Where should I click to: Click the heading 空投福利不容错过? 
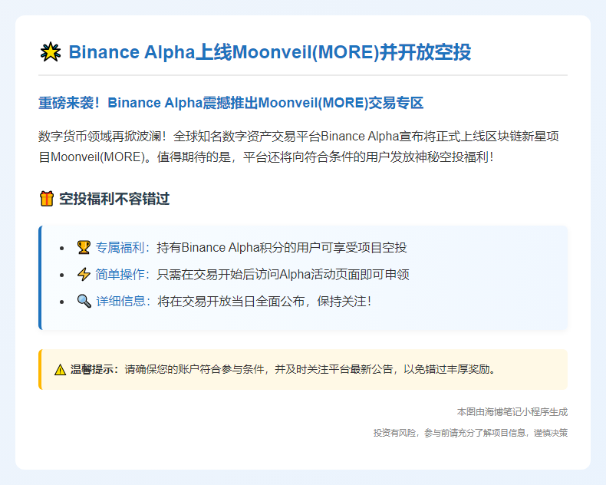(114, 199)
